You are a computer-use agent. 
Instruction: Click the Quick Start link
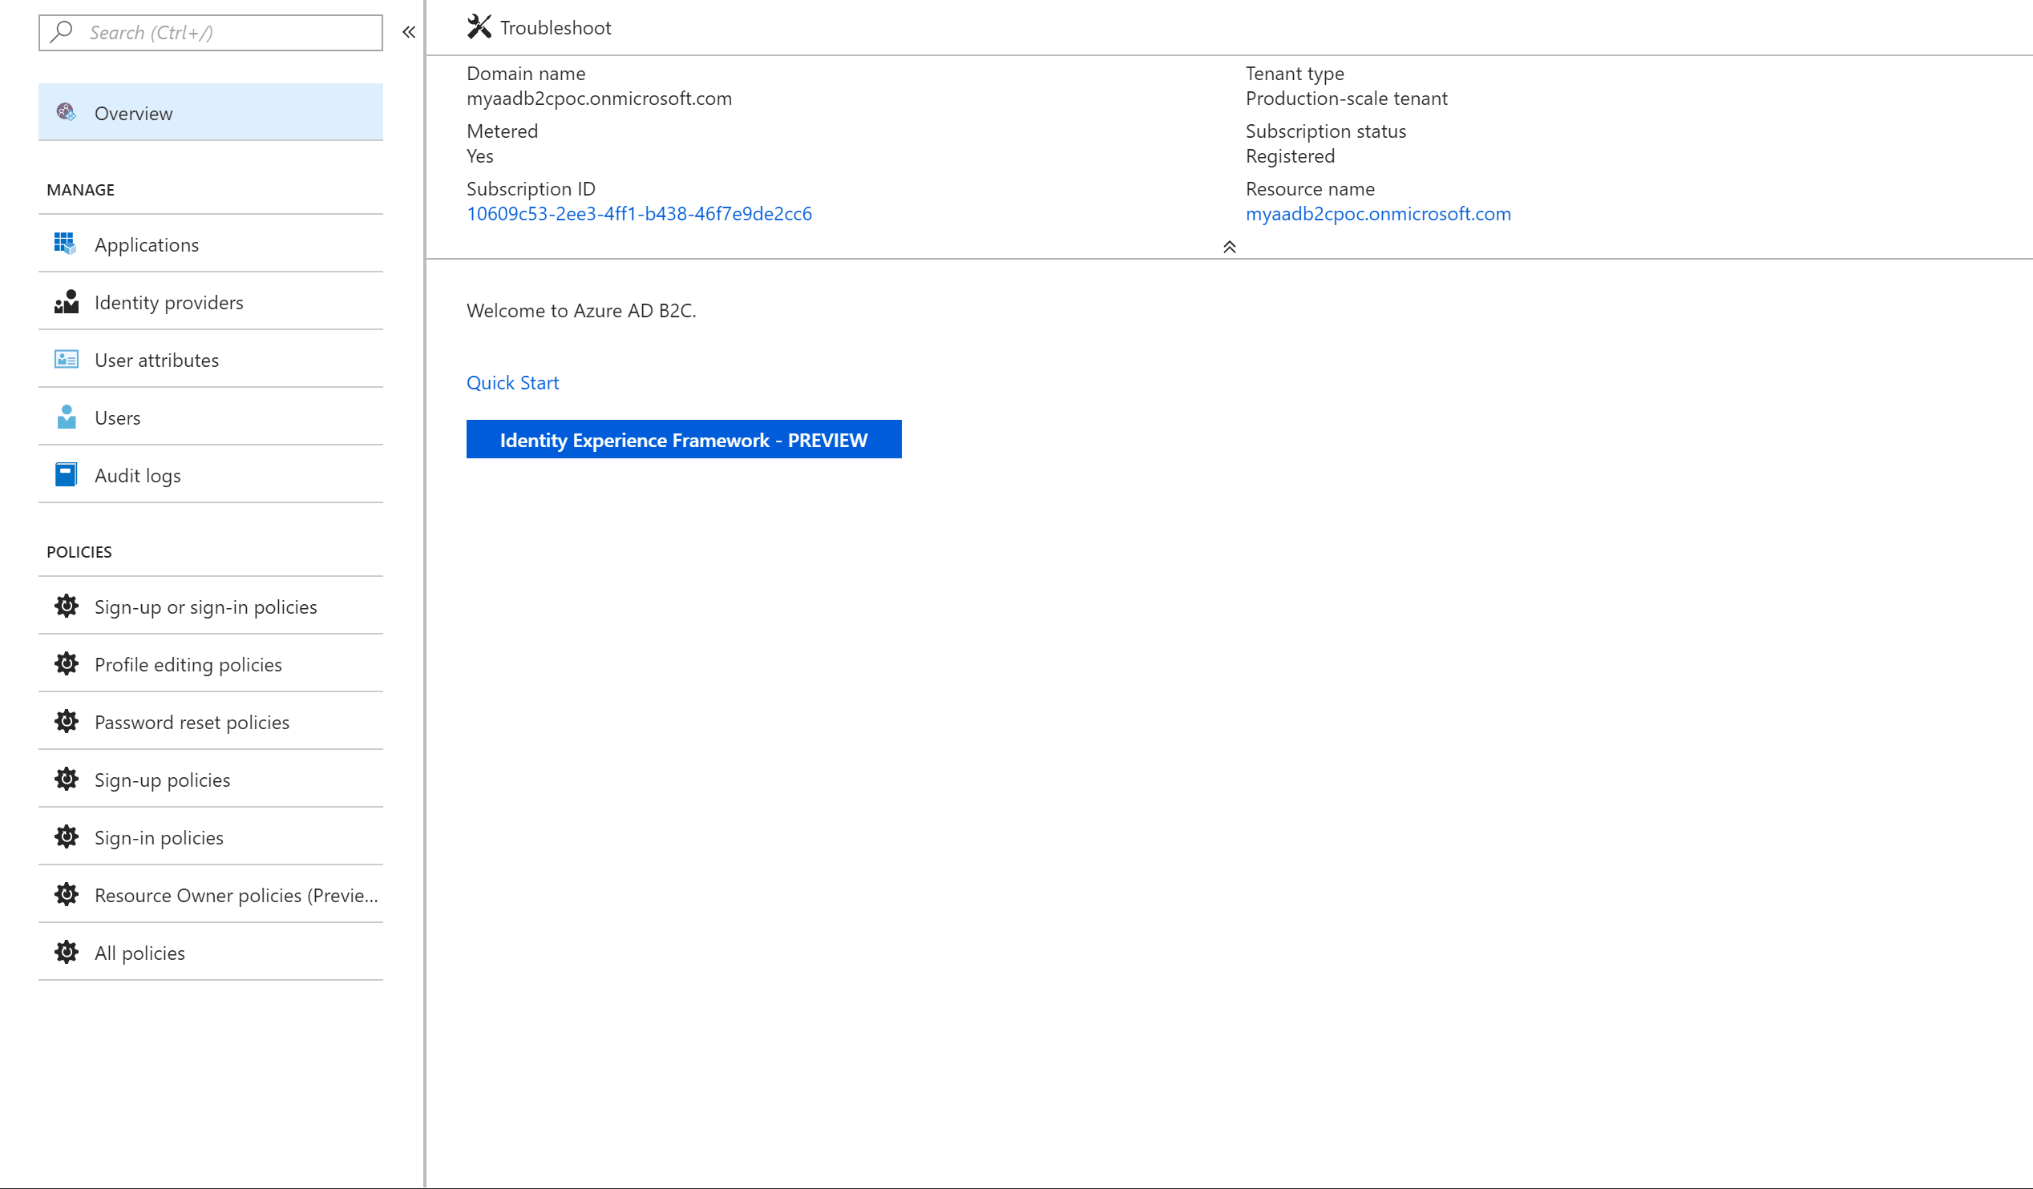click(x=512, y=382)
